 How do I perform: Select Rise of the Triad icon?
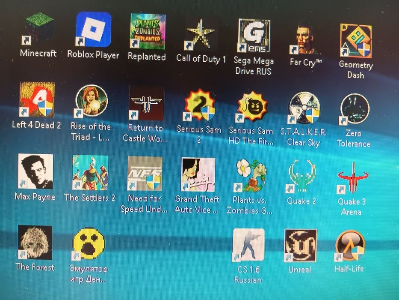pos(92,101)
